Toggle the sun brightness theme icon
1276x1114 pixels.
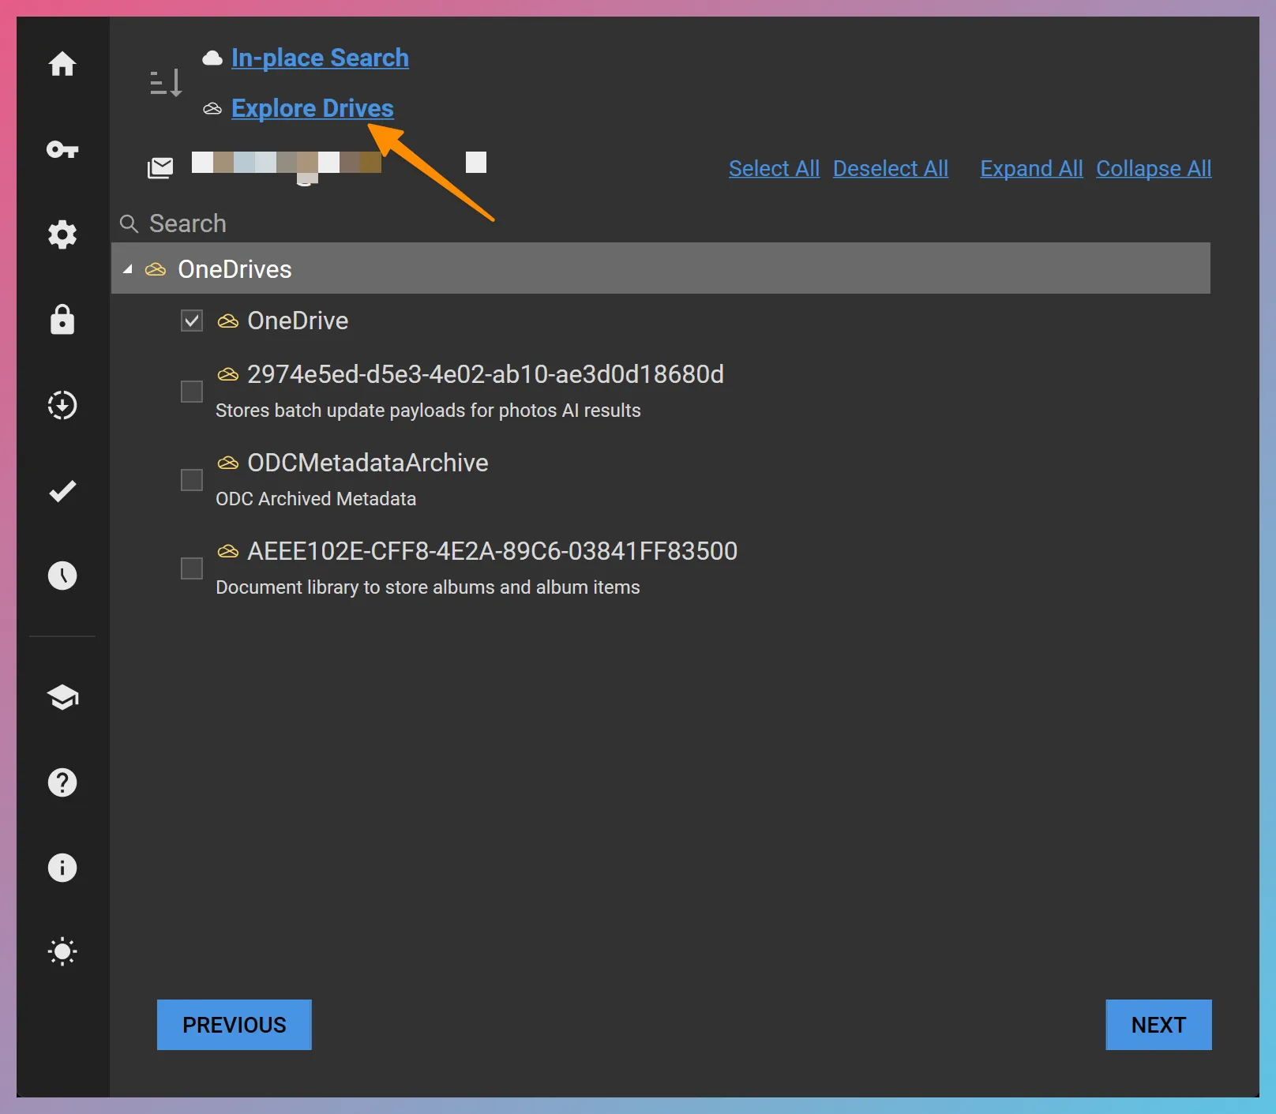(62, 951)
